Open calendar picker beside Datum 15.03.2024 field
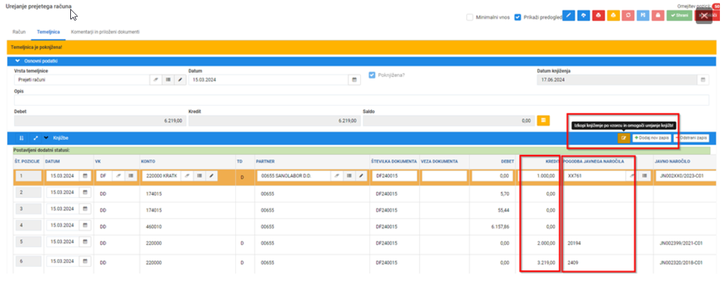Viewport: 726px width, 285px height. tap(354, 80)
